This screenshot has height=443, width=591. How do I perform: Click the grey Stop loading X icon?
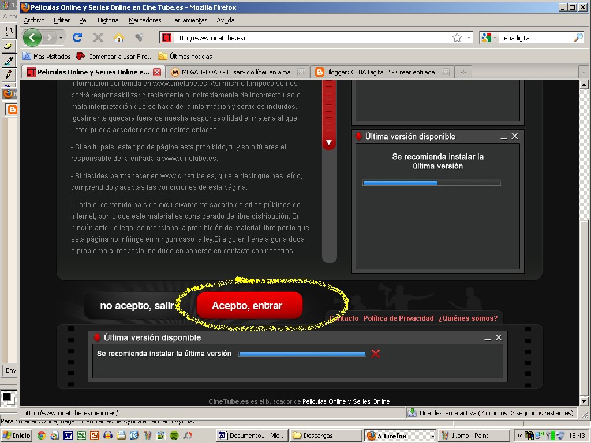click(x=98, y=37)
